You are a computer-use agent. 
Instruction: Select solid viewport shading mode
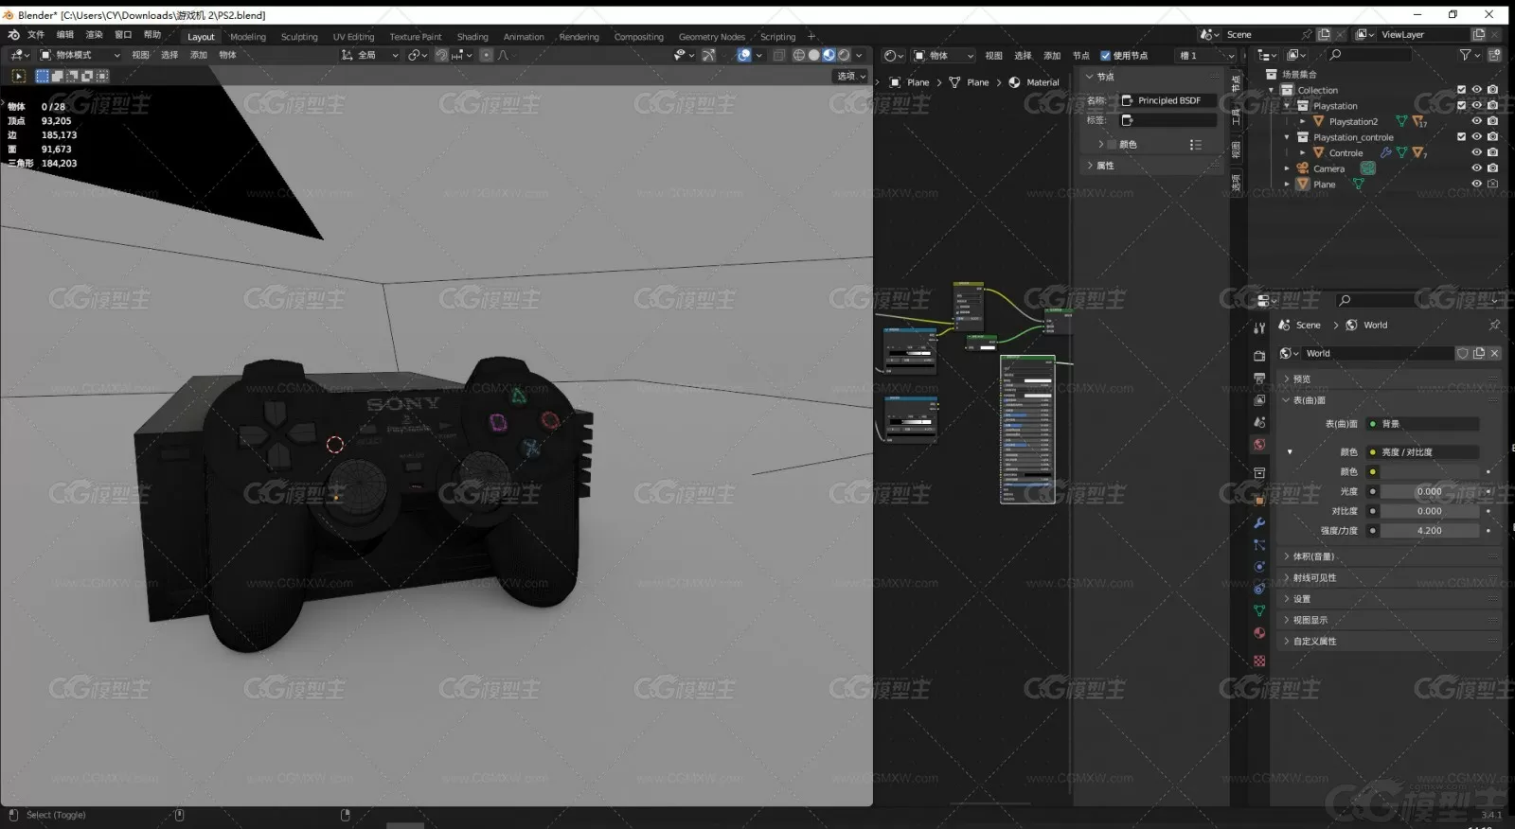pyautogui.click(x=814, y=55)
